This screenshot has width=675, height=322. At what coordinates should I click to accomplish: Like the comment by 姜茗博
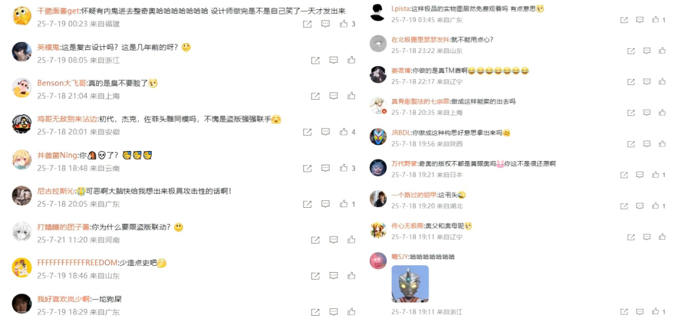[662, 82]
